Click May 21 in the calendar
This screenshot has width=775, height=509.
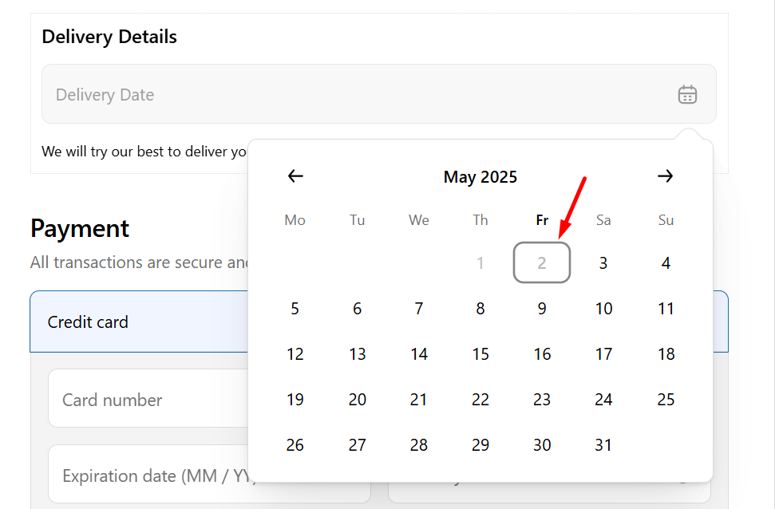419,400
